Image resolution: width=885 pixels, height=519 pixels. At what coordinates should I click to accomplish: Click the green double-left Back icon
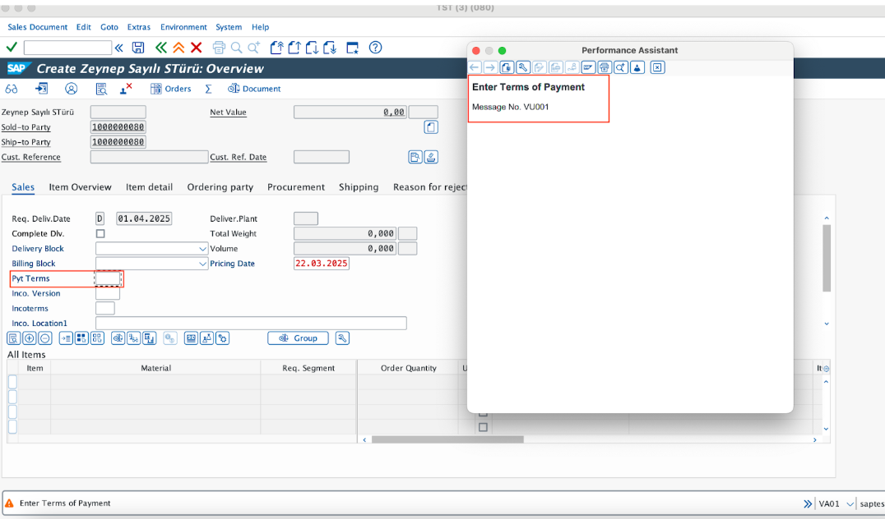[x=161, y=48]
